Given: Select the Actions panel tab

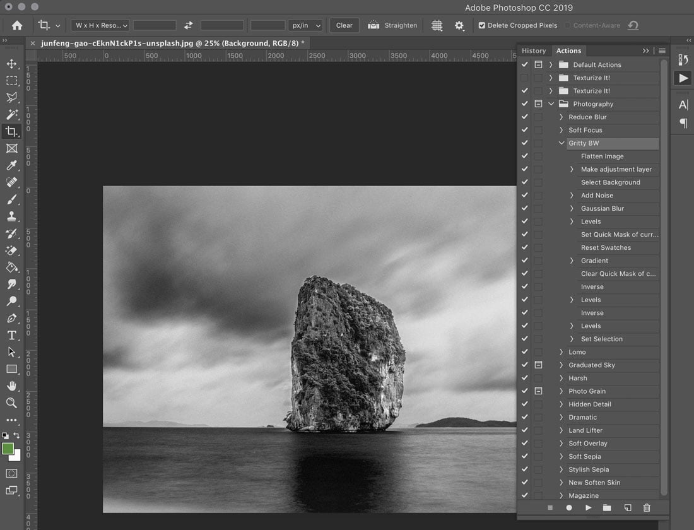Looking at the screenshot, I should (x=568, y=50).
